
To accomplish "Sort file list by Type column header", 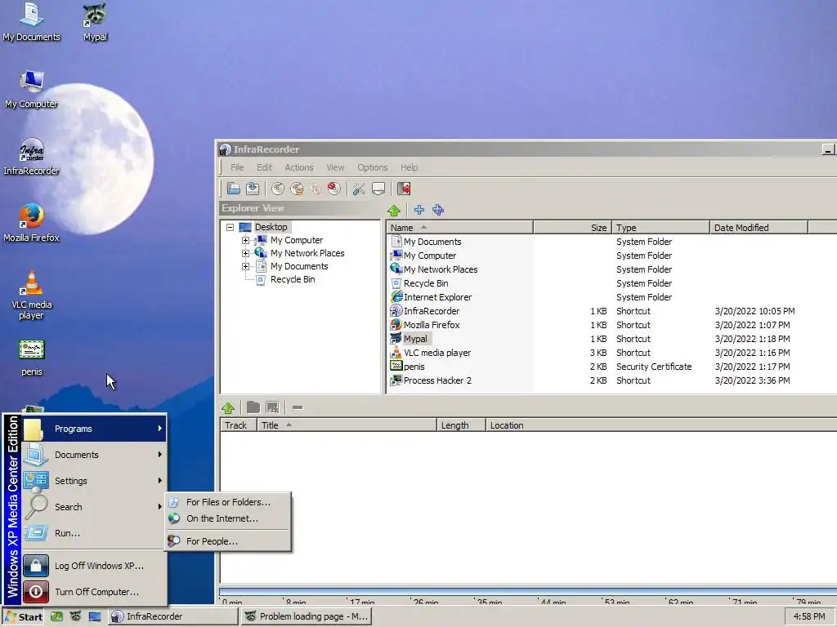I will tap(660, 228).
